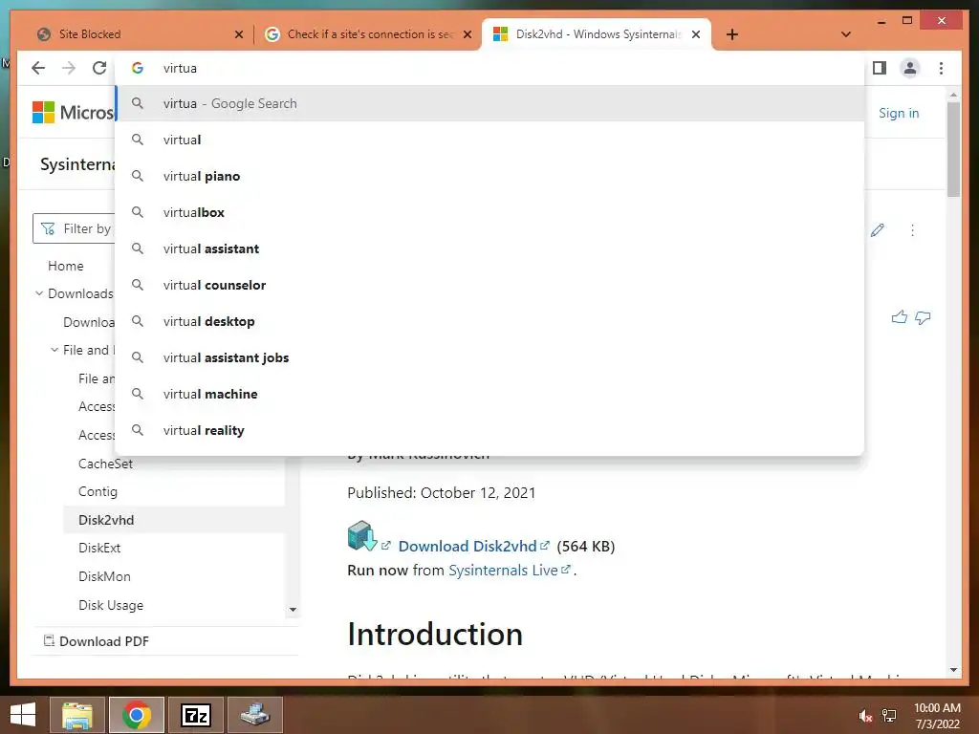Click the page scroll down arrow

click(x=953, y=670)
